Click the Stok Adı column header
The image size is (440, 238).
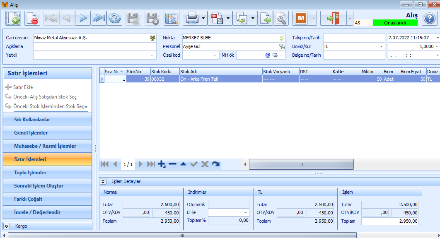point(221,72)
